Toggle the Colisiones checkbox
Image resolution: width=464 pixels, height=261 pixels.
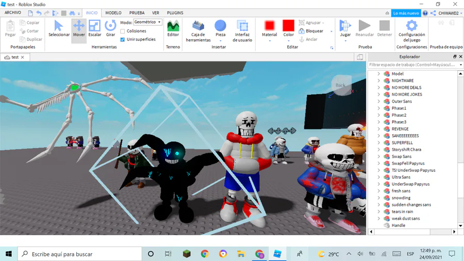(x=123, y=31)
